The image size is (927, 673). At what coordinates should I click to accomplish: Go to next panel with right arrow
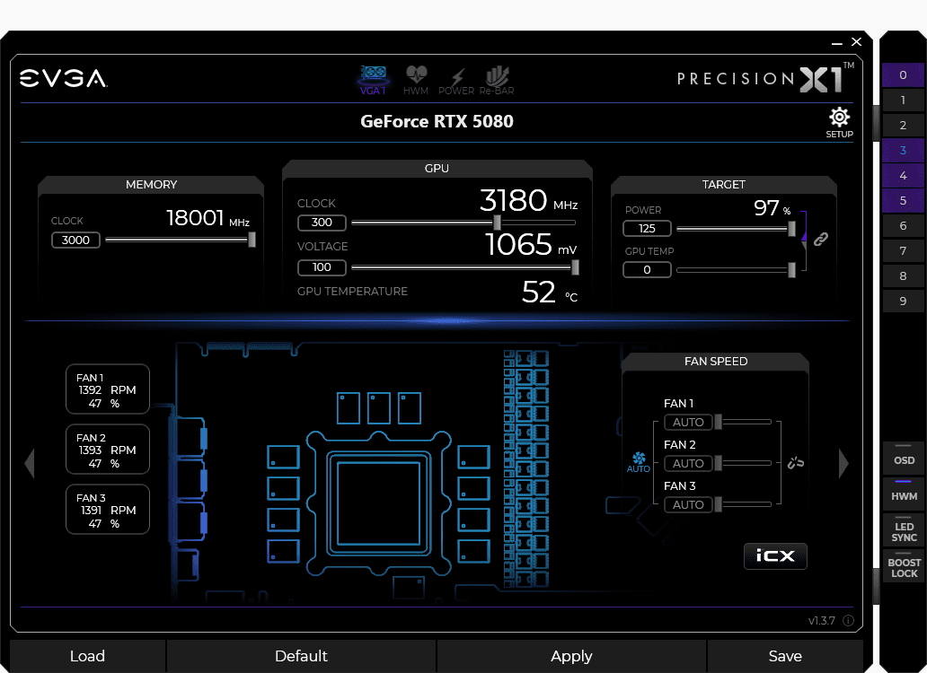[x=843, y=463]
